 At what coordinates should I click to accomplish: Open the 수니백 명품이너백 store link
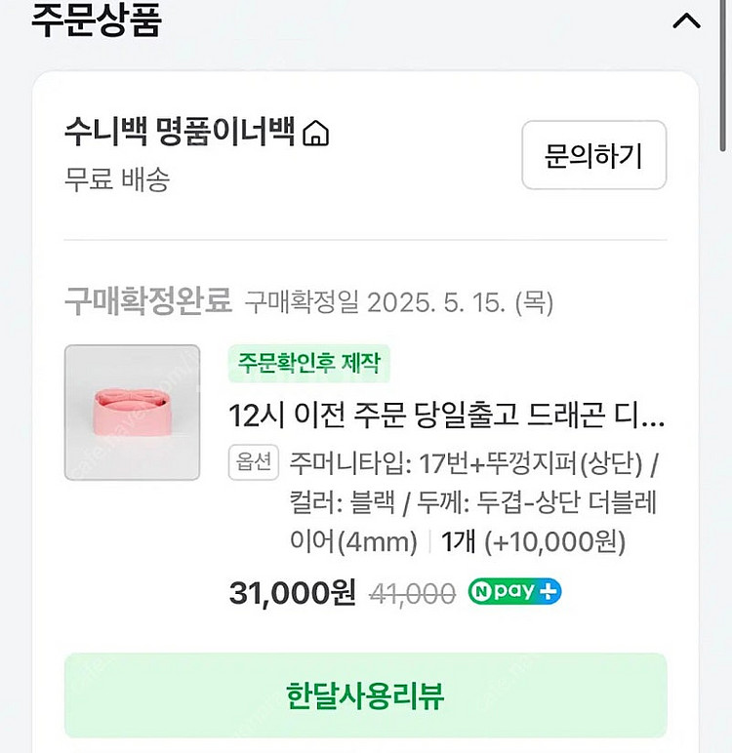pyautogui.click(x=180, y=132)
